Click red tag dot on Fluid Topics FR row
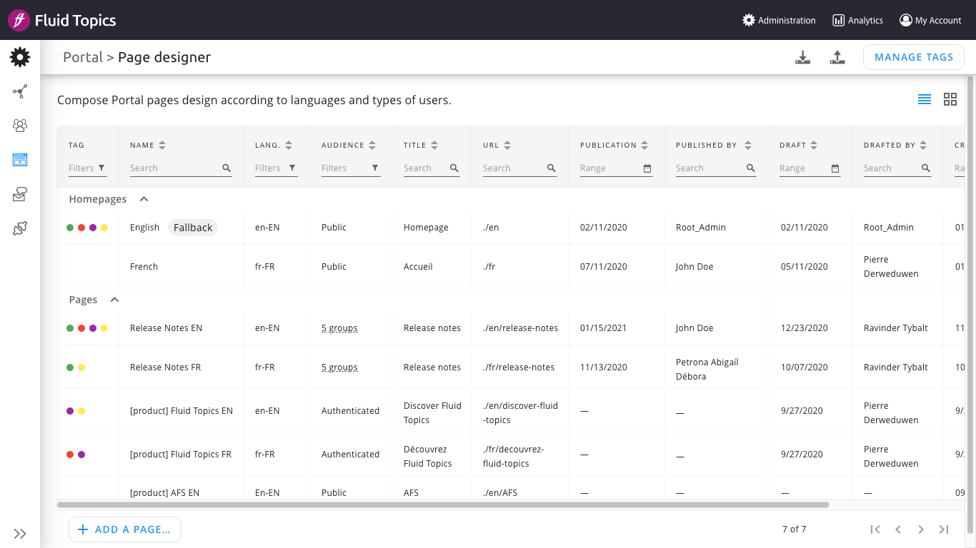The width and height of the screenshot is (976, 548). 70,455
